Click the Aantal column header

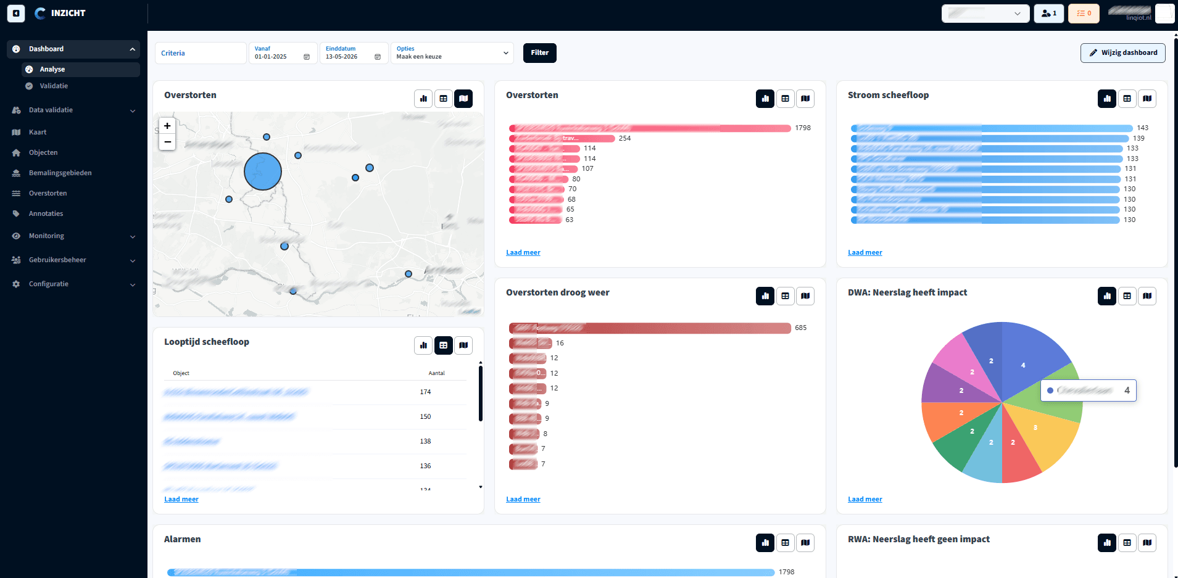tap(436, 373)
